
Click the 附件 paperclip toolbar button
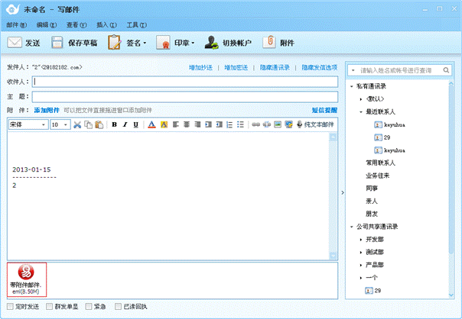pyautogui.click(x=279, y=43)
